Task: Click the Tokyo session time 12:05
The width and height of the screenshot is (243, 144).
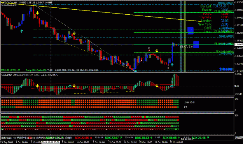Action: pos(225,14)
